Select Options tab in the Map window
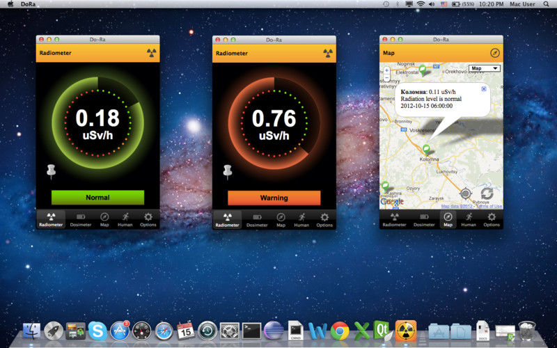Viewport: 557px width, 348px height. (492, 219)
